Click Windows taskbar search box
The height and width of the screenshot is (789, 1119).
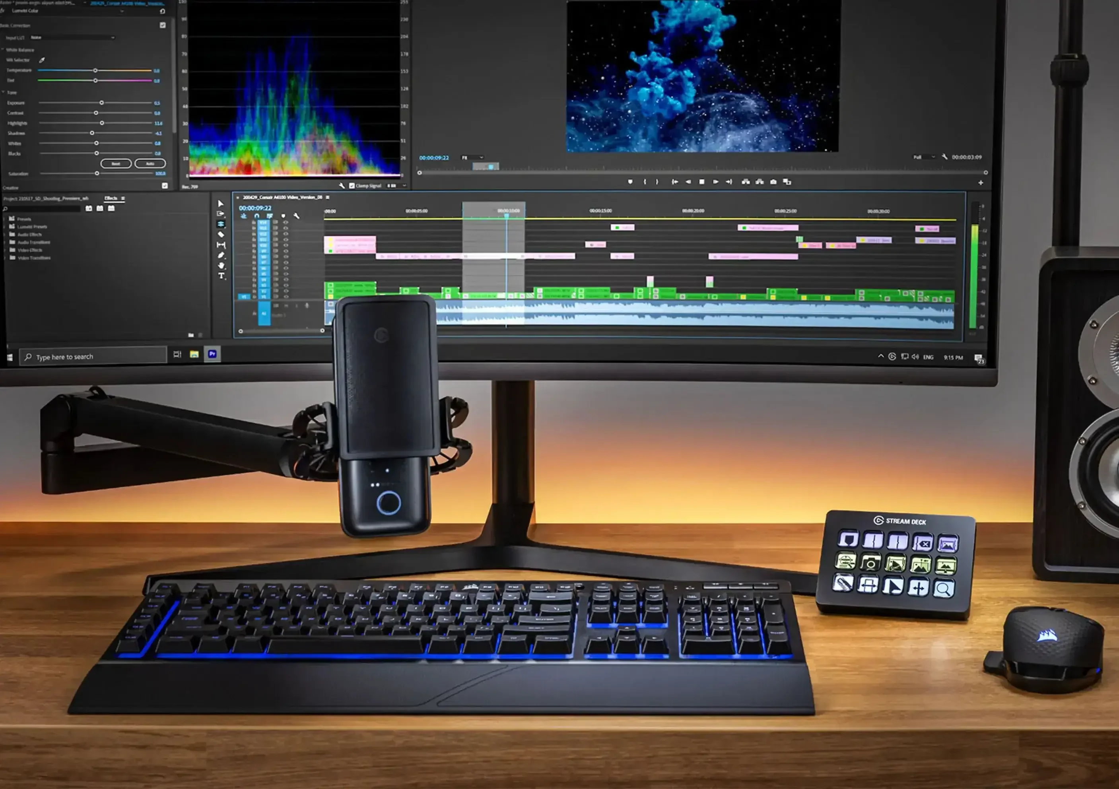93,356
